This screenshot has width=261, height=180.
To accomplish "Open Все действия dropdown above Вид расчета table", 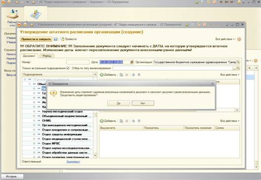I will 230,121.
